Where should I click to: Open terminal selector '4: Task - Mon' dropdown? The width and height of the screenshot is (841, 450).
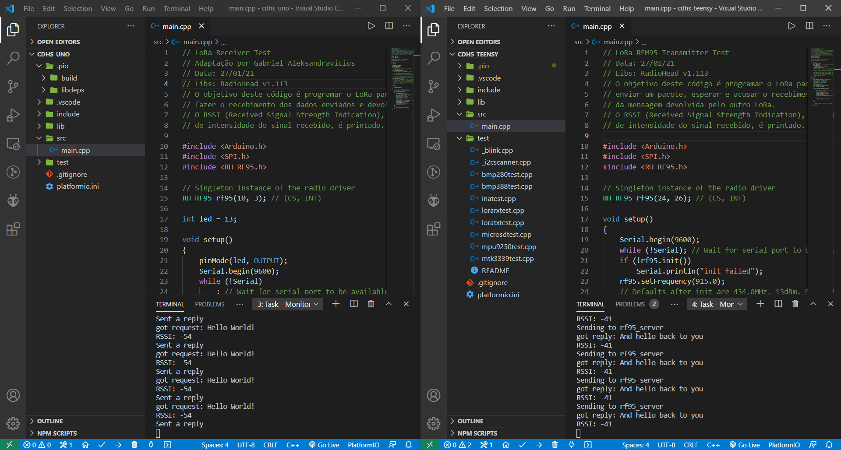click(717, 304)
